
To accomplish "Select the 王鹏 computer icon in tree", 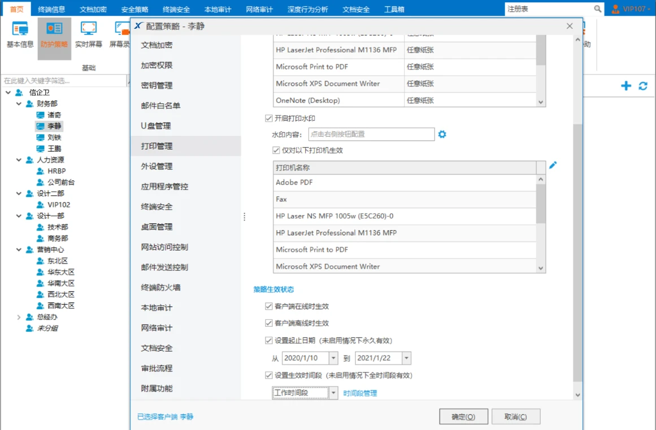I will pyautogui.click(x=40, y=149).
